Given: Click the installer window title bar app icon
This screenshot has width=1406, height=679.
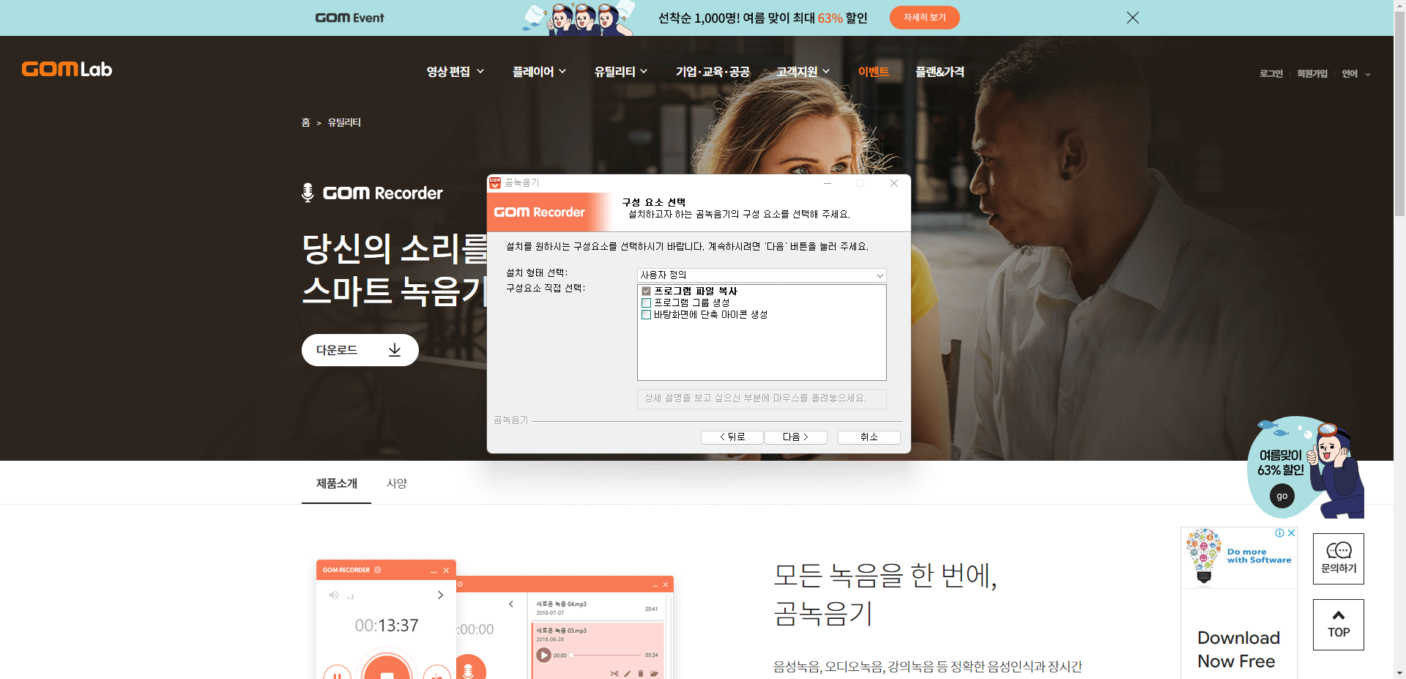Looking at the screenshot, I should pos(495,182).
